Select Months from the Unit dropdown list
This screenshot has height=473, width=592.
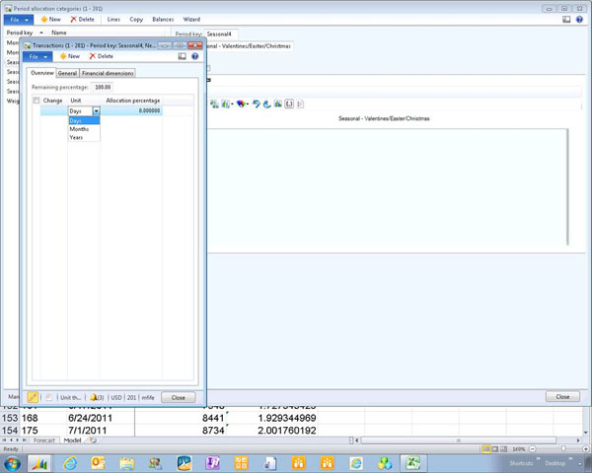coord(78,129)
